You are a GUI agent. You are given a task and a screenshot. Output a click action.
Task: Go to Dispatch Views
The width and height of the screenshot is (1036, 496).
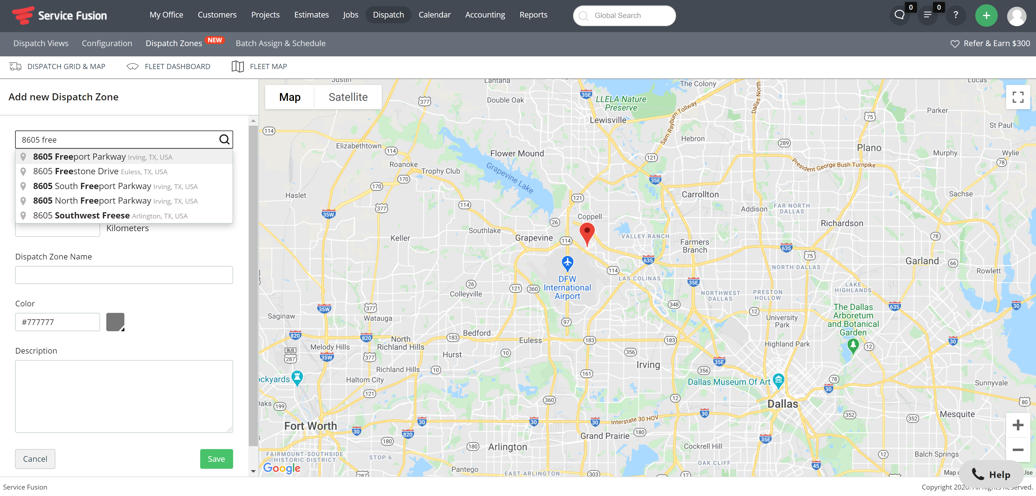(x=41, y=43)
